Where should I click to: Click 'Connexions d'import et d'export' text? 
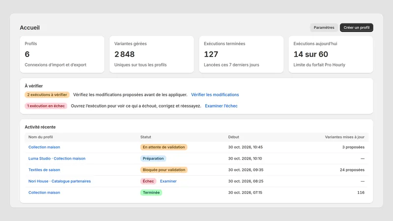click(x=56, y=65)
